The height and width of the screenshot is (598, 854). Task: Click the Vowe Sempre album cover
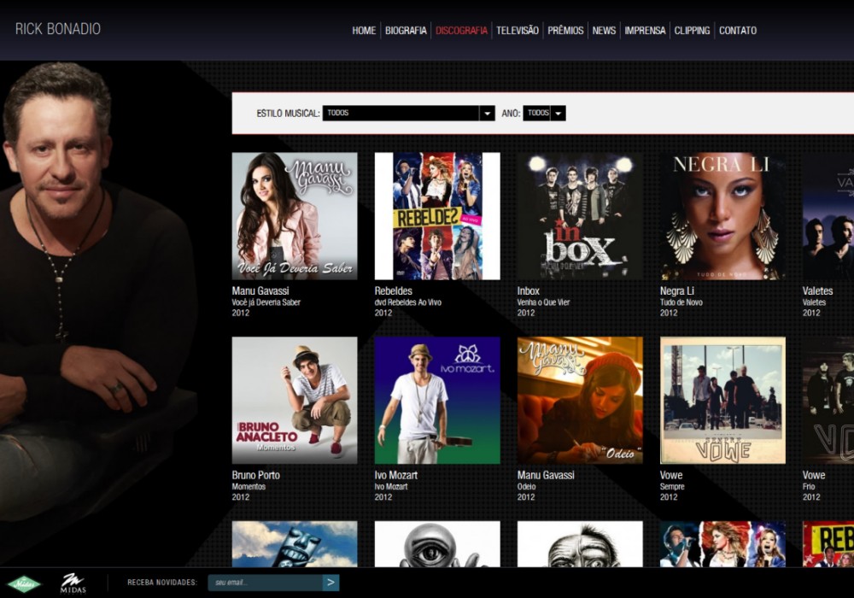722,400
